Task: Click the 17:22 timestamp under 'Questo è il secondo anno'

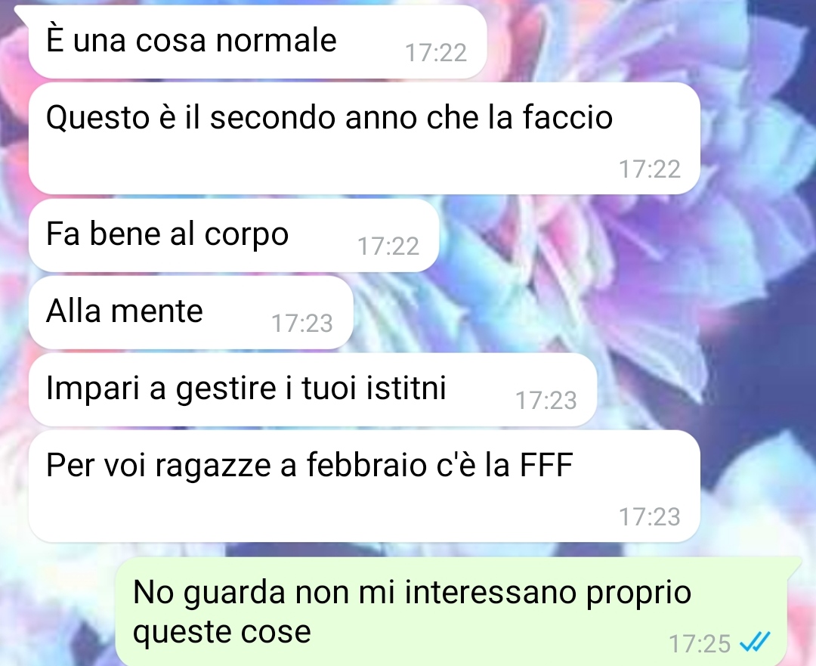Action: [650, 169]
